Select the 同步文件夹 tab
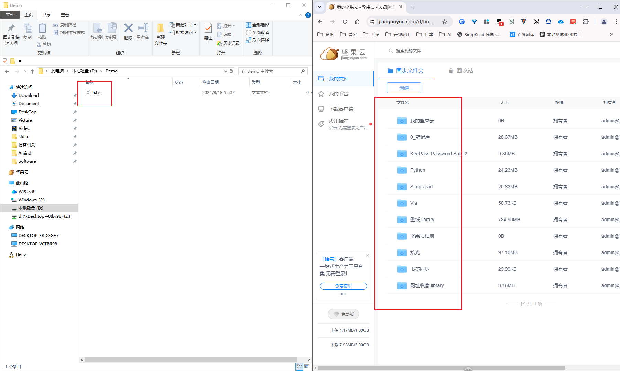This screenshot has height=371, width=620. (x=405, y=71)
